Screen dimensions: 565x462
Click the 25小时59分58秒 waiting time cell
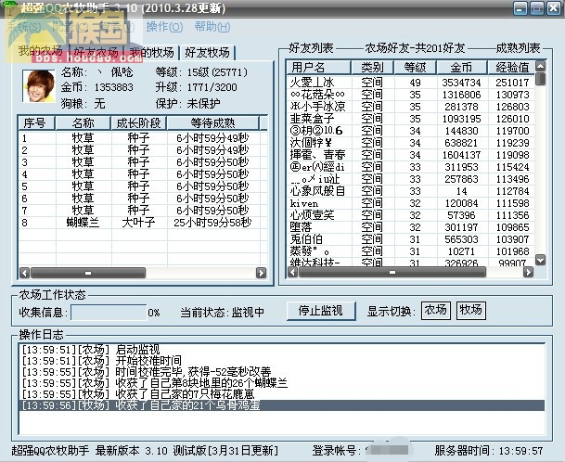pos(212,223)
